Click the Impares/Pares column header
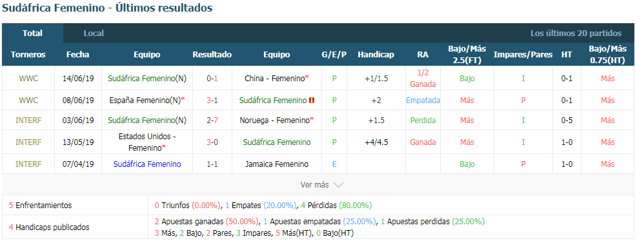This screenshot has width=635, height=241. pos(523,55)
